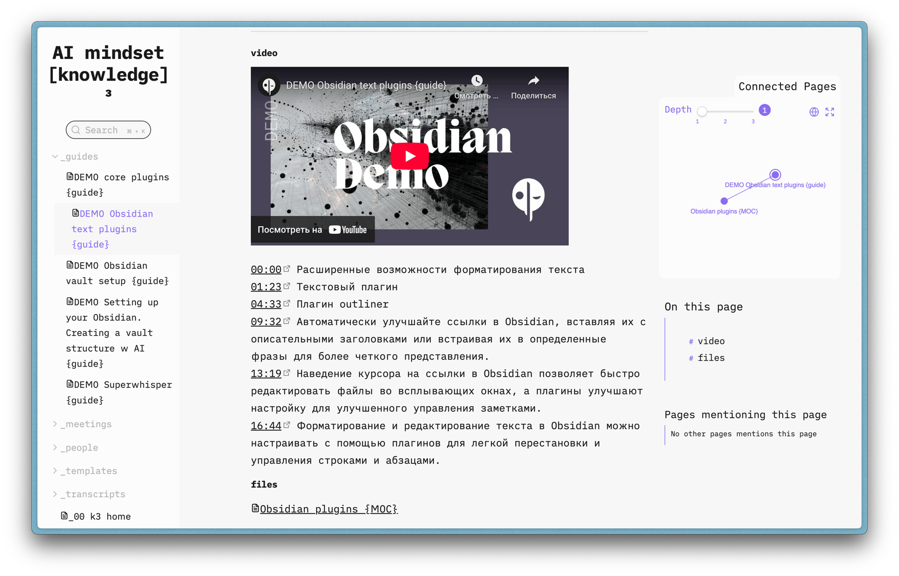
Task: Click the file icon beside '_00 k3 home'
Action: coord(64,516)
